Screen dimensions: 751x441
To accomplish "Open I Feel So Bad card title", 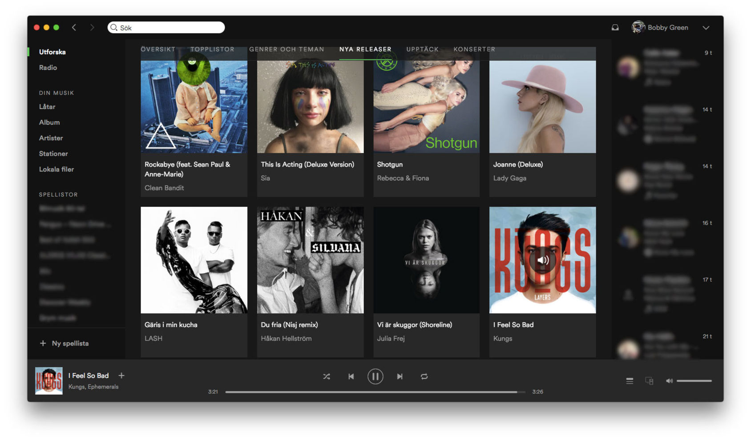I will click(x=513, y=325).
